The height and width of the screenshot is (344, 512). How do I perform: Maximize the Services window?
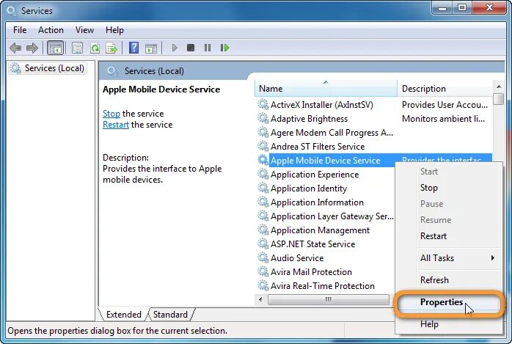(x=461, y=8)
